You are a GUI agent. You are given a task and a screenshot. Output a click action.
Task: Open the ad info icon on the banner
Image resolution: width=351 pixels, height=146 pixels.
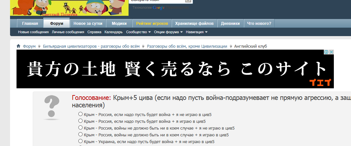[x=327, y=52]
